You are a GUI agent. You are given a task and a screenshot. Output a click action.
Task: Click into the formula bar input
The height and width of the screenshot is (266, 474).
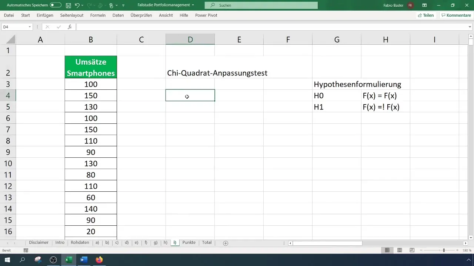pyautogui.click(x=271, y=27)
